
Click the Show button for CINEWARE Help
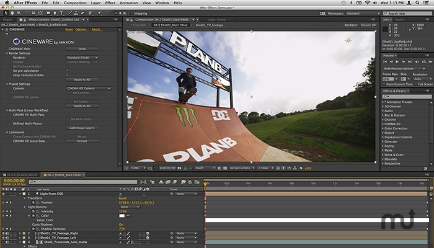click(82, 48)
